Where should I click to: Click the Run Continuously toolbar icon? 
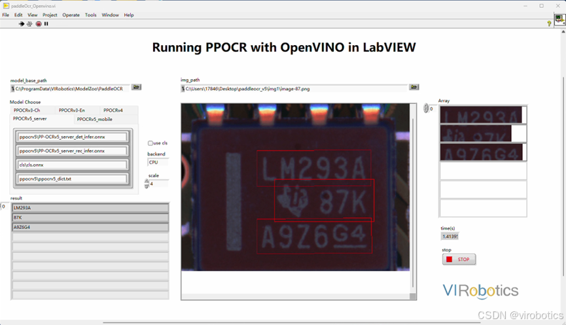pos(29,24)
